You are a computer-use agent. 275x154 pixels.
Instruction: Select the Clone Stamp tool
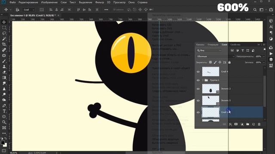coord(4,67)
